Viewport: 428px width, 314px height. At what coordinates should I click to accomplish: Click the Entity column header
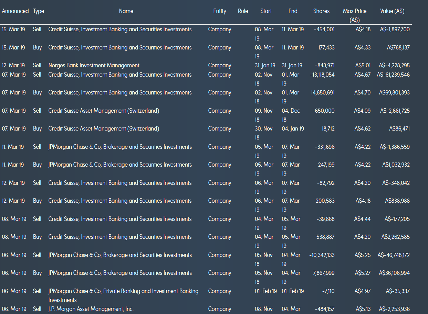[220, 11]
